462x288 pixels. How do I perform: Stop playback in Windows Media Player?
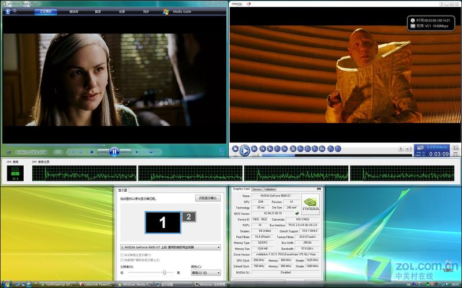pyautogui.click(x=92, y=152)
